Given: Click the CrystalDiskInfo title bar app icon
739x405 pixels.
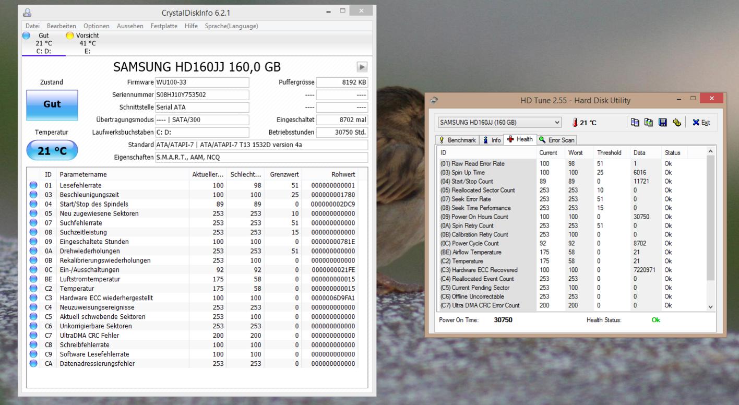Looking at the screenshot, I should click(x=27, y=12).
